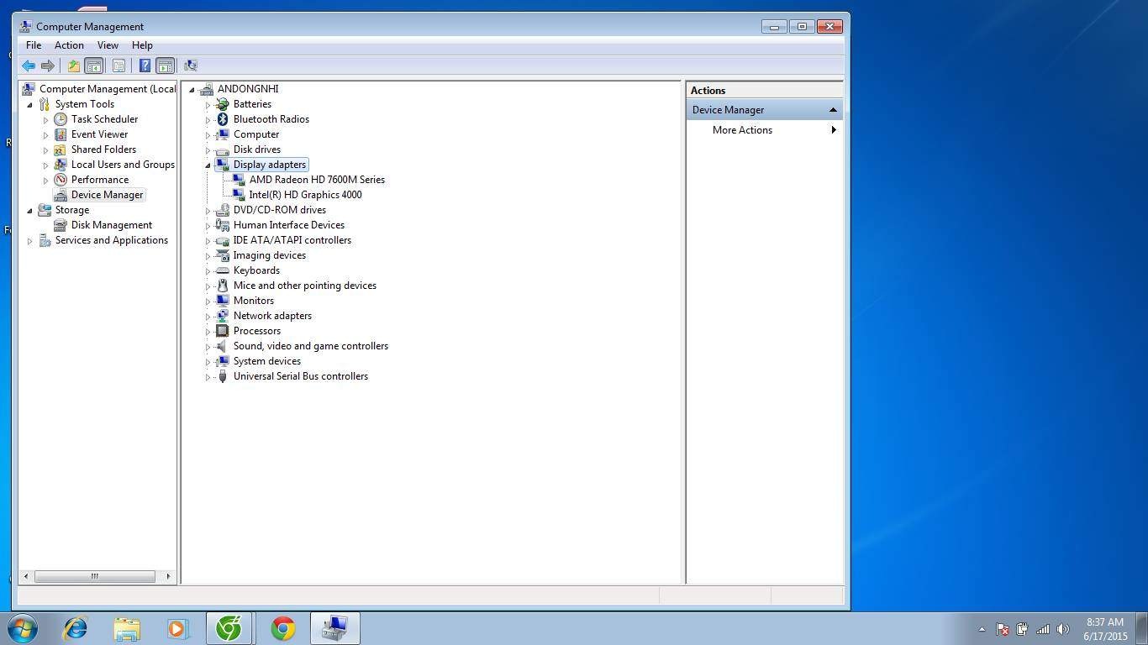Click right arrow of left pane scrollbar
This screenshot has width=1148, height=645.
click(168, 576)
